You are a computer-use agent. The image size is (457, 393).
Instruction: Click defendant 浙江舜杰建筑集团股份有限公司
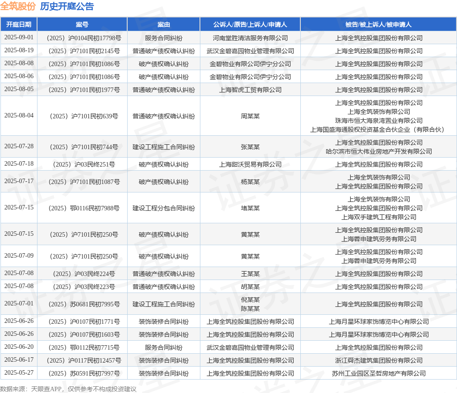[378, 361]
